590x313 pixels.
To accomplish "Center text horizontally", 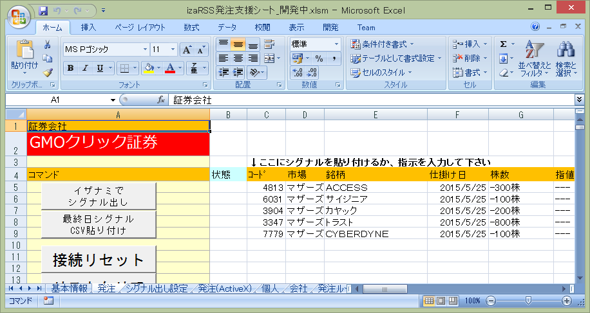I will pos(238,58).
